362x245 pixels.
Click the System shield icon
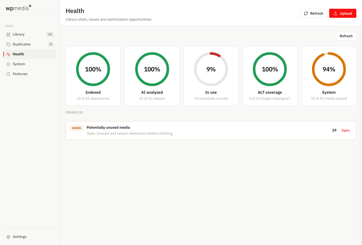tap(8, 64)
